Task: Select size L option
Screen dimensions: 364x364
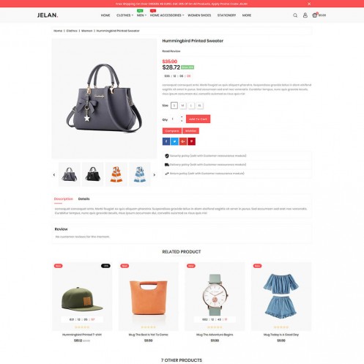Action: coord(191,105)
